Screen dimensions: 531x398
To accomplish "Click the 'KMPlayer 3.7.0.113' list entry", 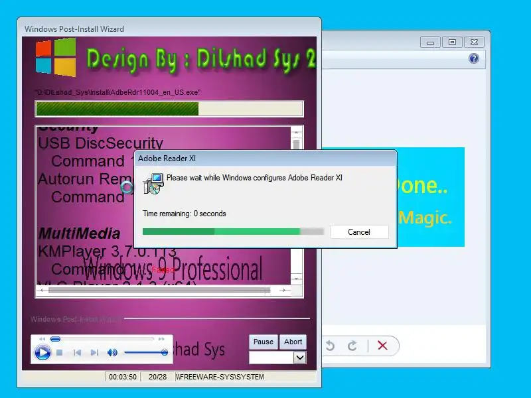I will [107, 251].
